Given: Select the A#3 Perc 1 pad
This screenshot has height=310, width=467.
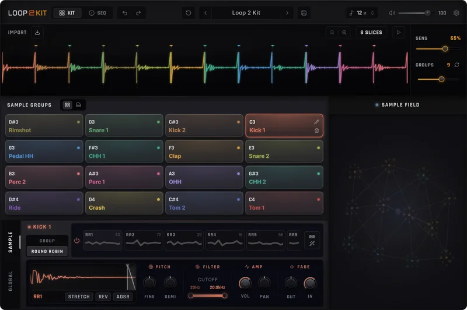Looking at the screenshot, I should click(124, 178).
